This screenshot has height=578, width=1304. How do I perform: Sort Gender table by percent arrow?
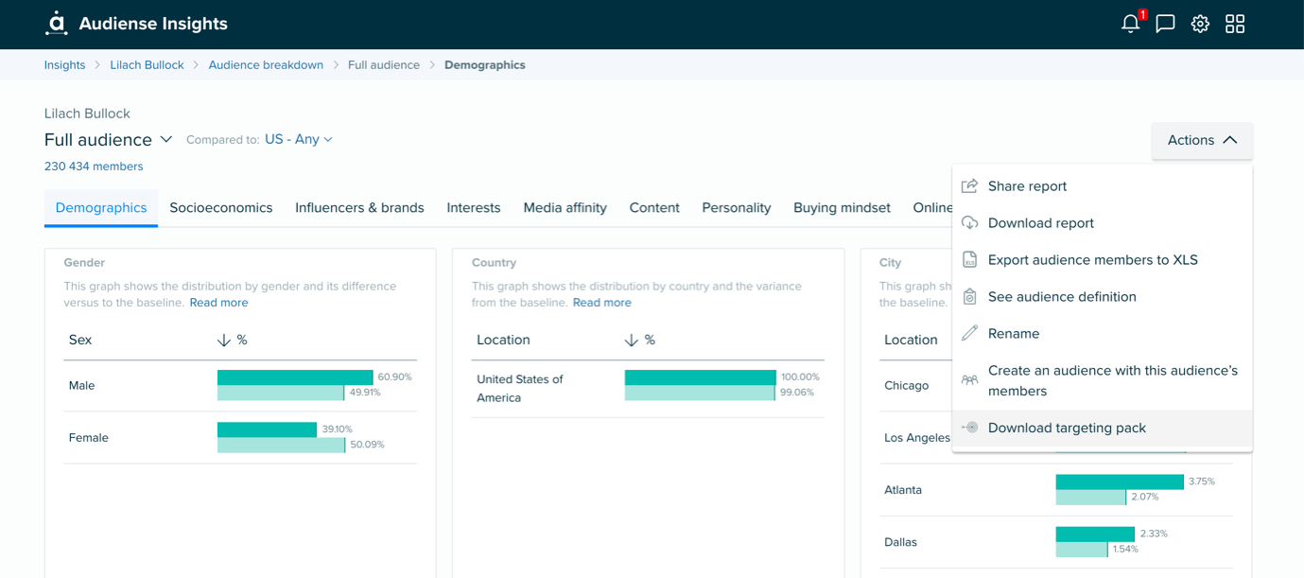tap(224, 340)
